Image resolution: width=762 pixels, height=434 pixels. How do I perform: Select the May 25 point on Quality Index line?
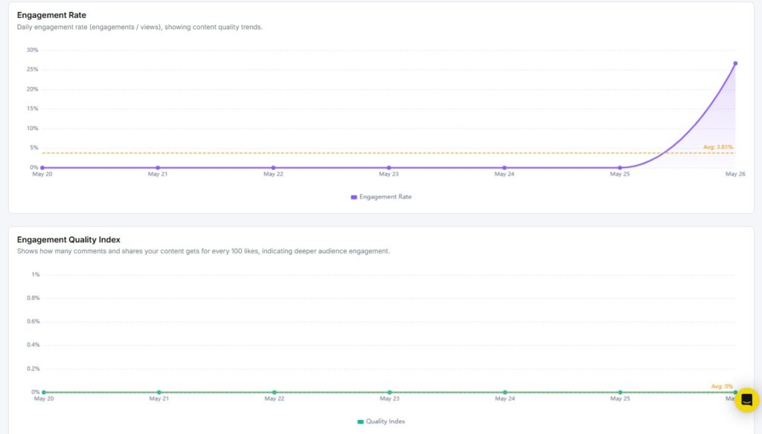pos(620,392)
